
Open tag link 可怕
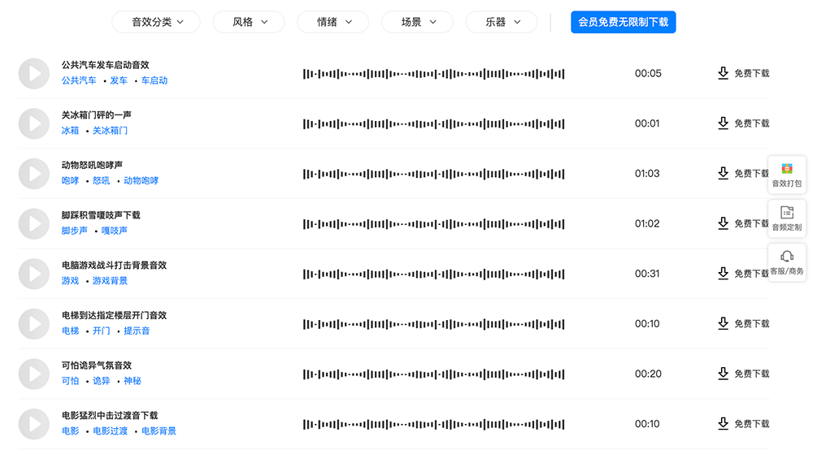(70, 380)
